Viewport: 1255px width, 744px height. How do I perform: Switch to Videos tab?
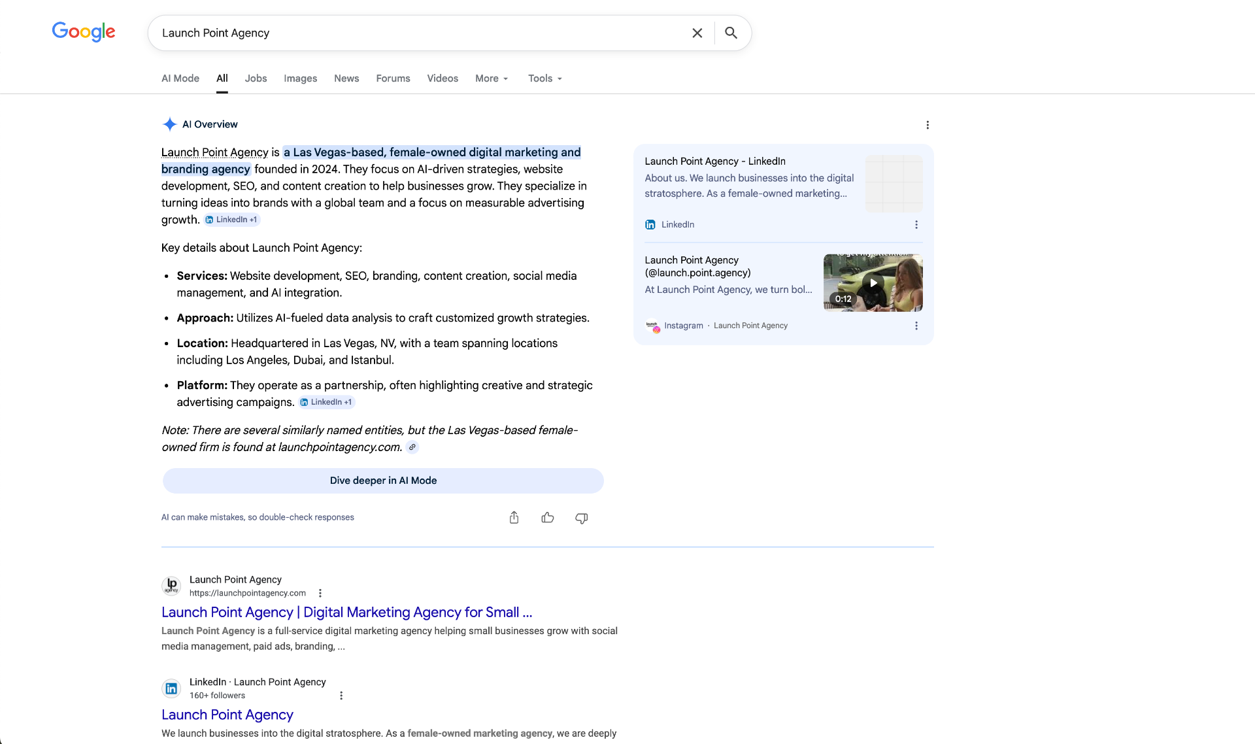443,78
